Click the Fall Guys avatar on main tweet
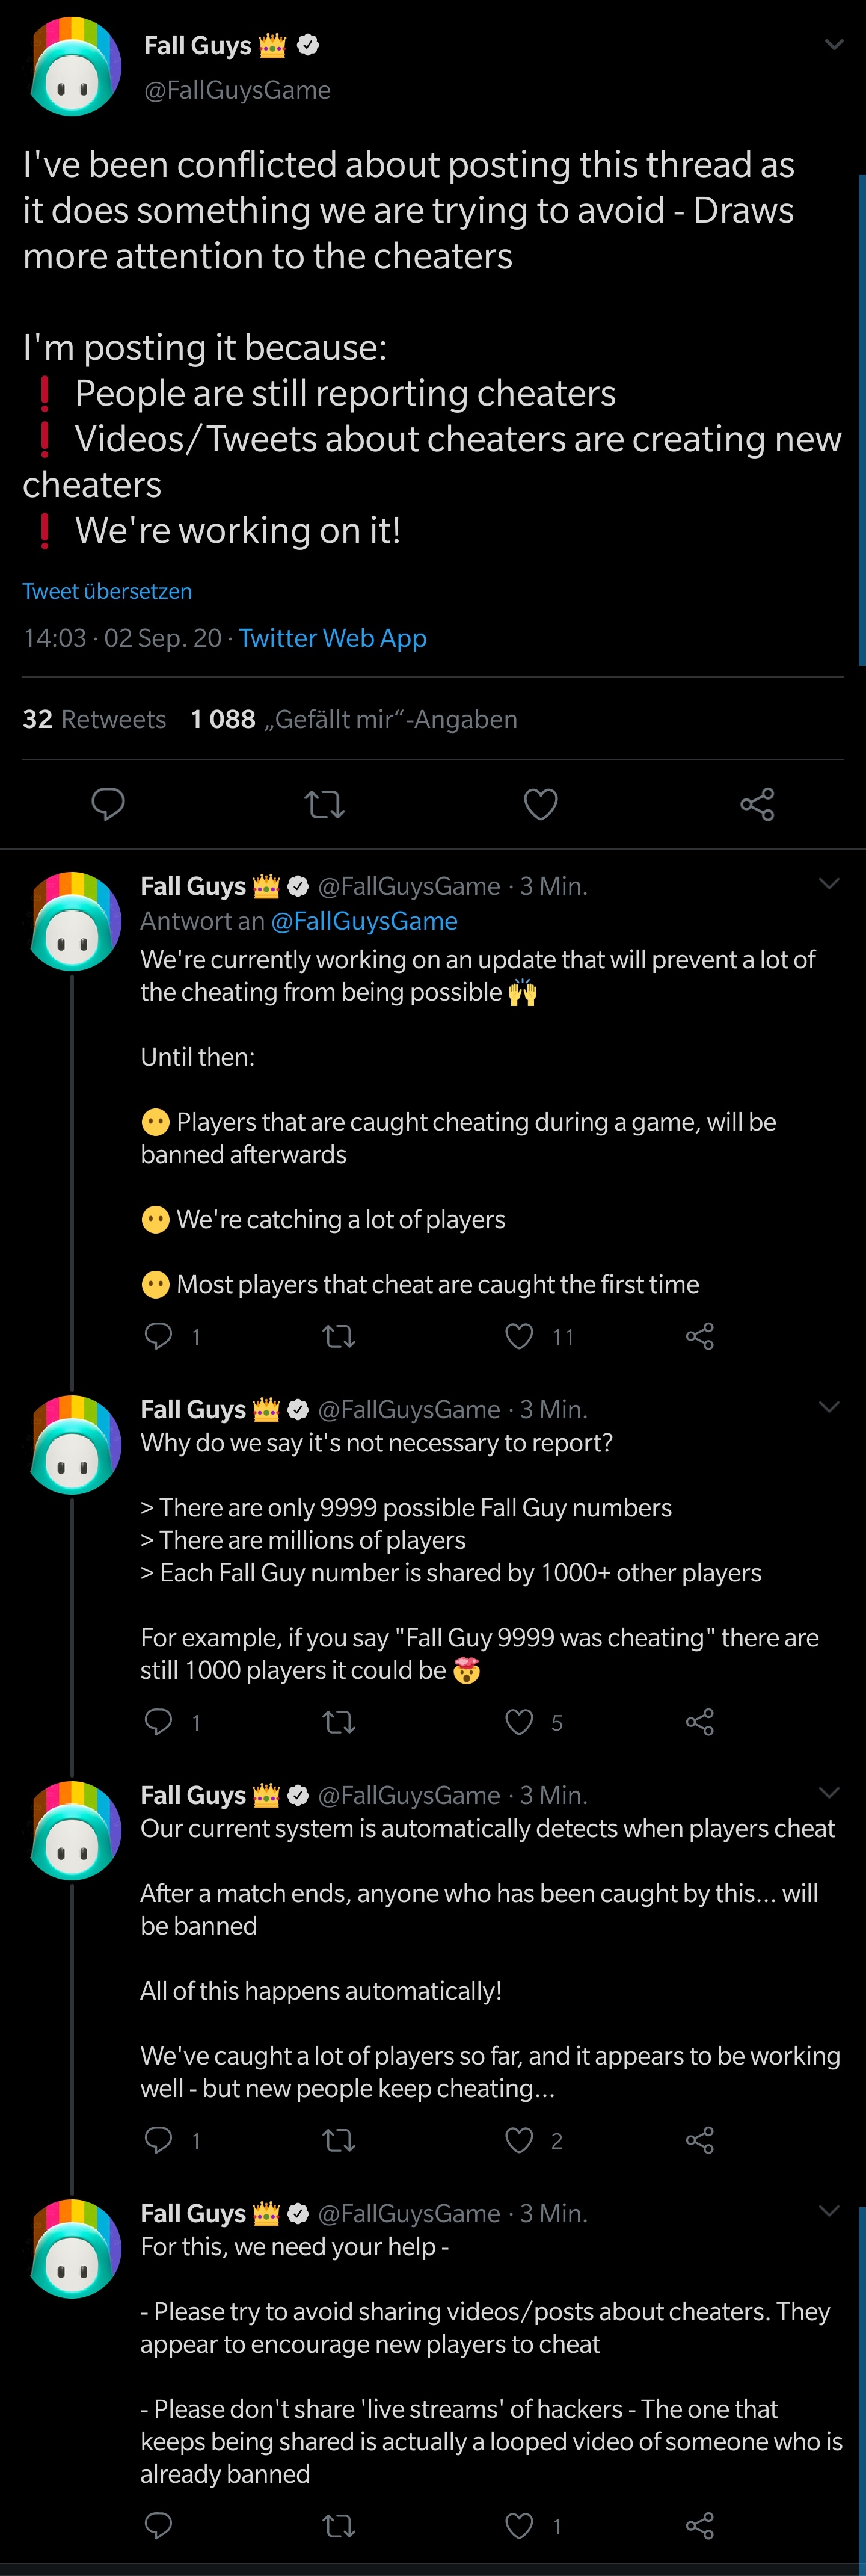866x2576 pixels. pos(75,67)
